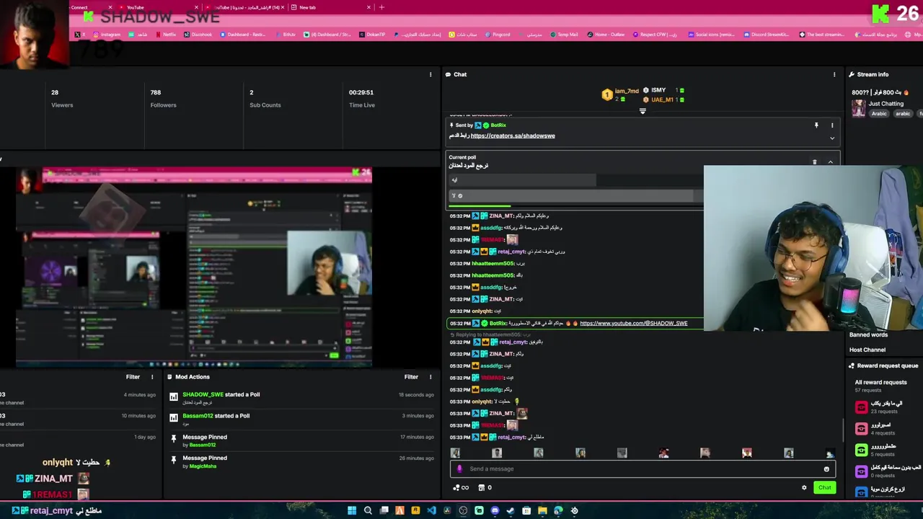Click the chat panel scrollbar

click(842, 430)
